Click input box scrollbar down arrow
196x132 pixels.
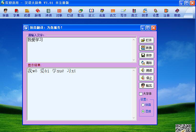click(x=134, y=60)
